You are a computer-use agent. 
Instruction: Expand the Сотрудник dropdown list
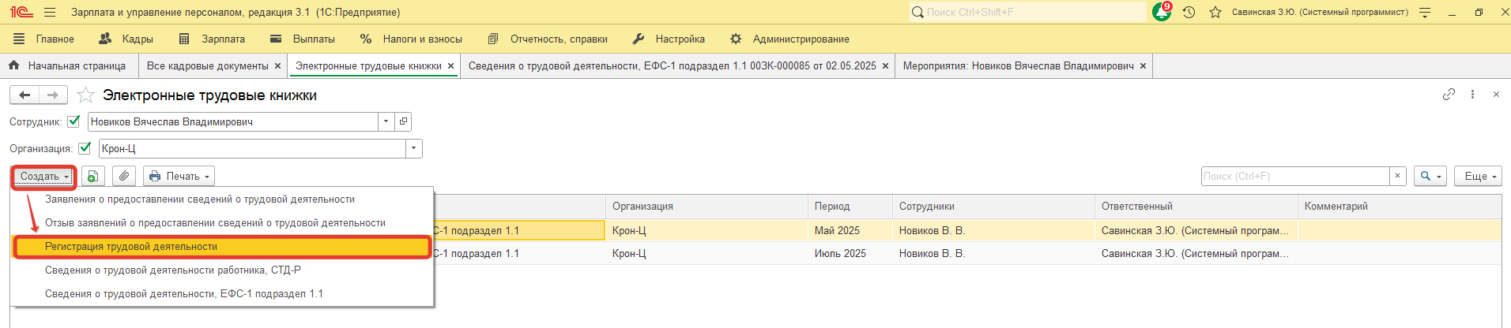point(386,121)
